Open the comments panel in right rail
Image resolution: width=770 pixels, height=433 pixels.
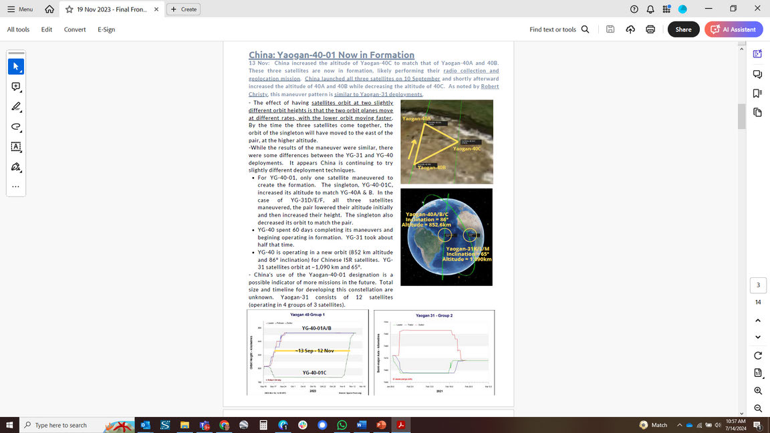757,74
